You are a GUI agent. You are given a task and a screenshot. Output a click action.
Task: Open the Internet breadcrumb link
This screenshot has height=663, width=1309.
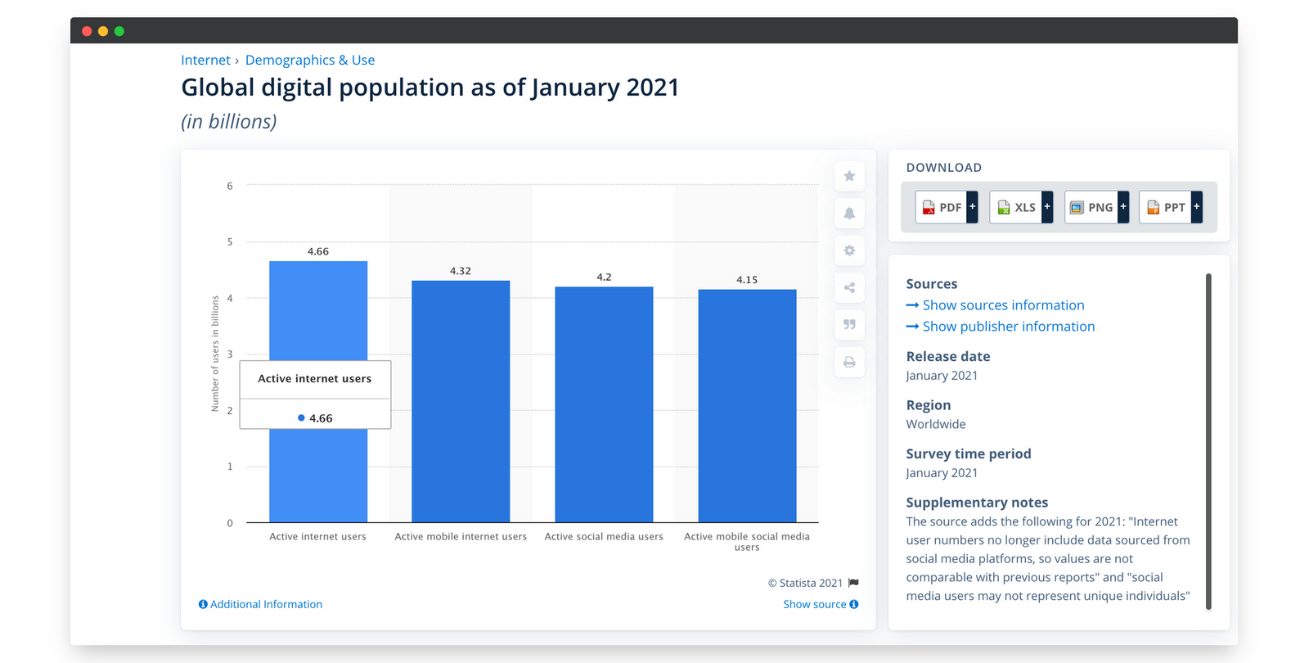205,60
